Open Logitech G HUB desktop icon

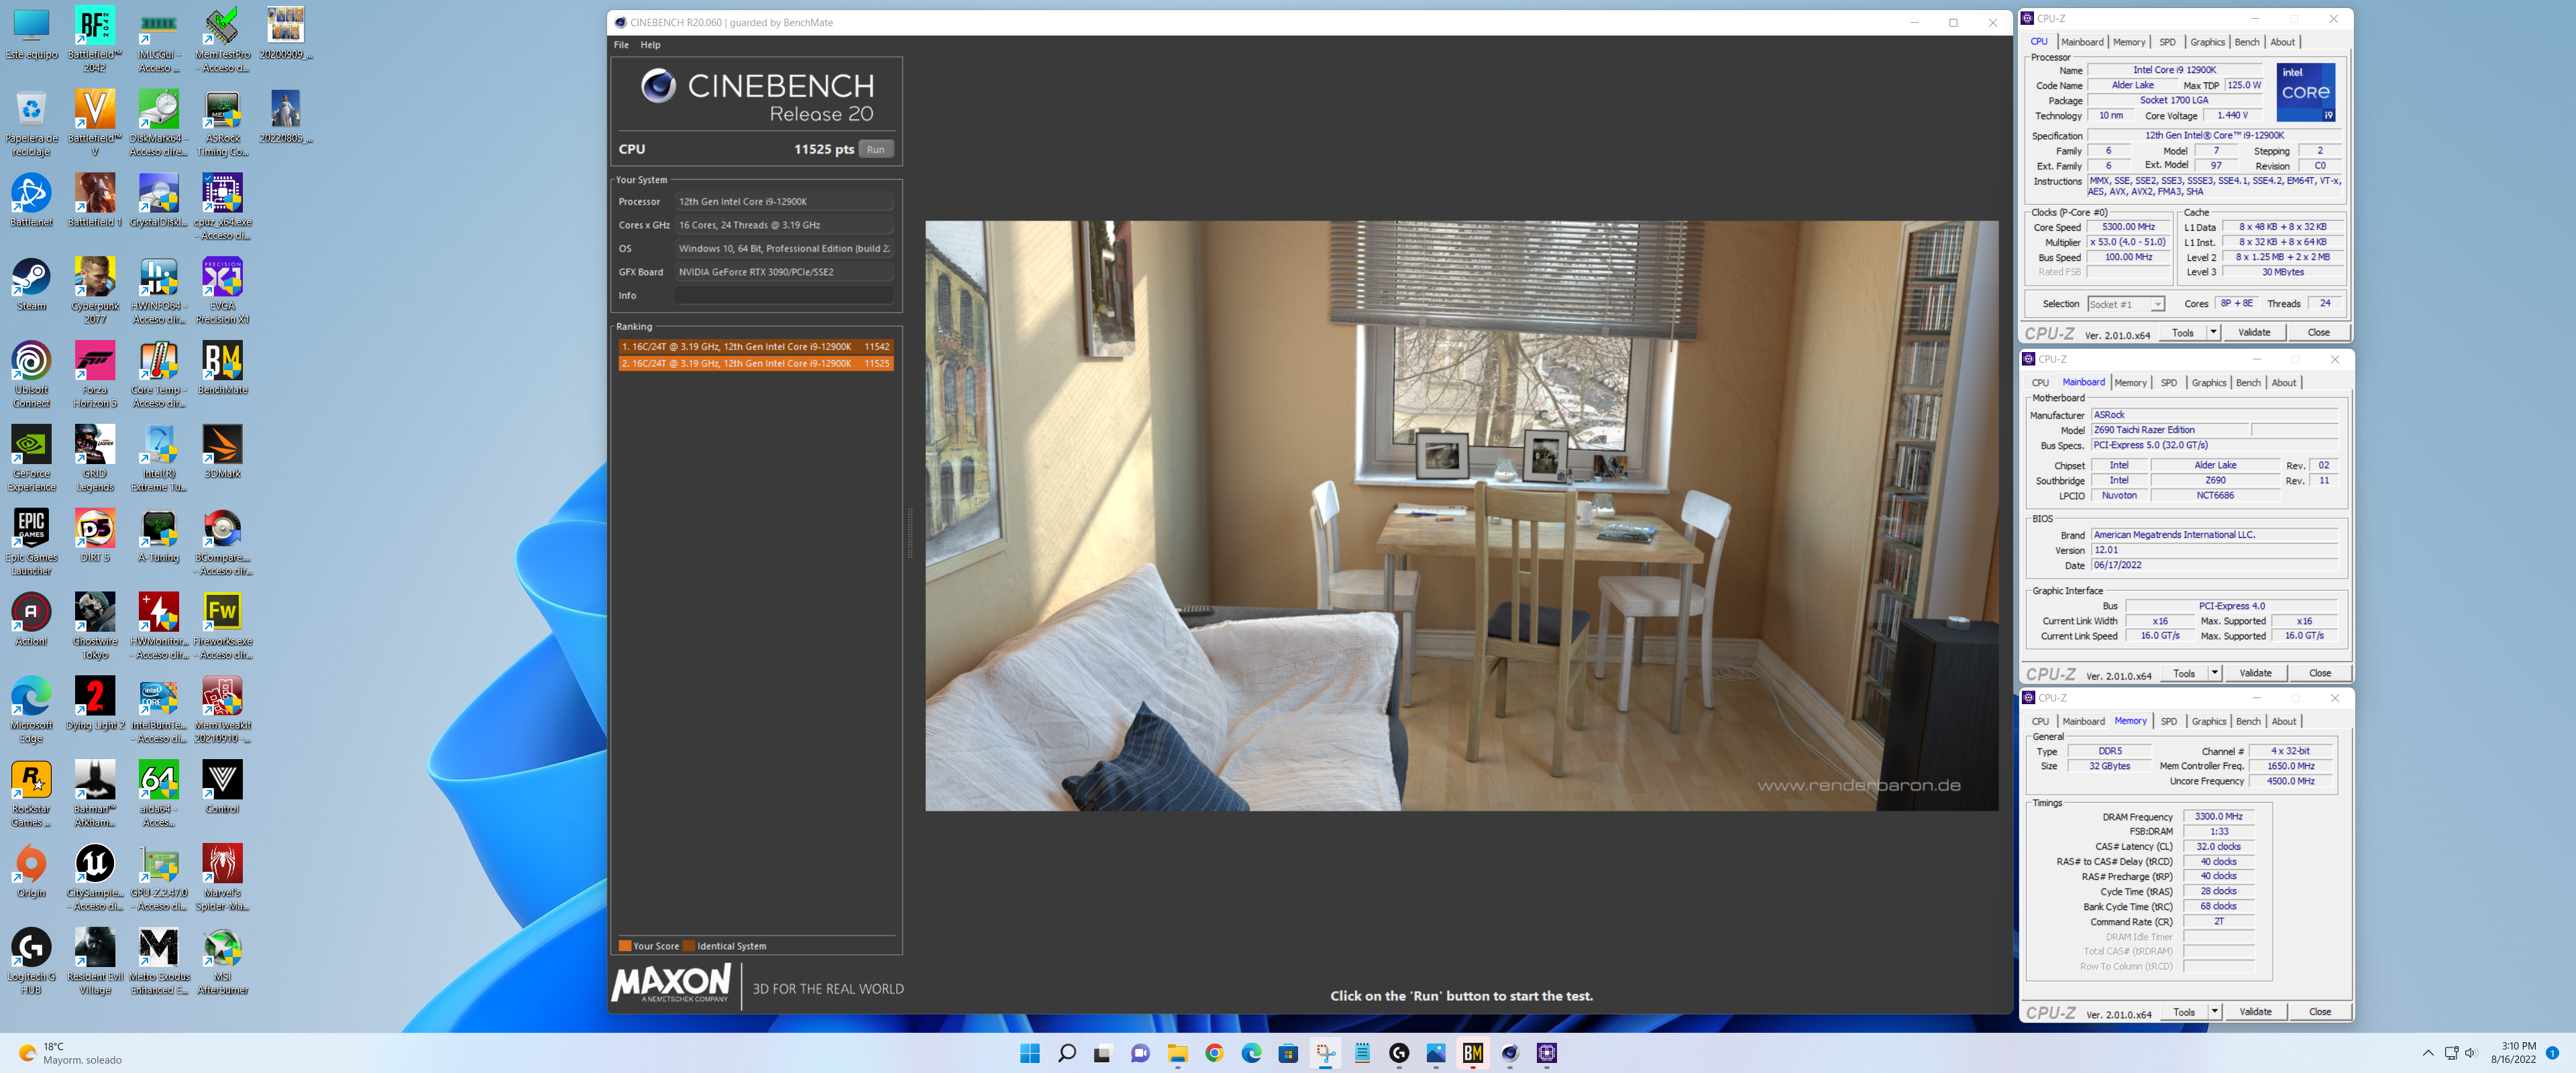tap(31, 962)
